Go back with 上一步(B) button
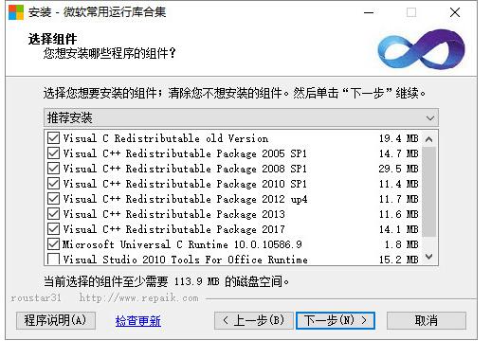The image size is (491, 341). click(x=254, y=320)
